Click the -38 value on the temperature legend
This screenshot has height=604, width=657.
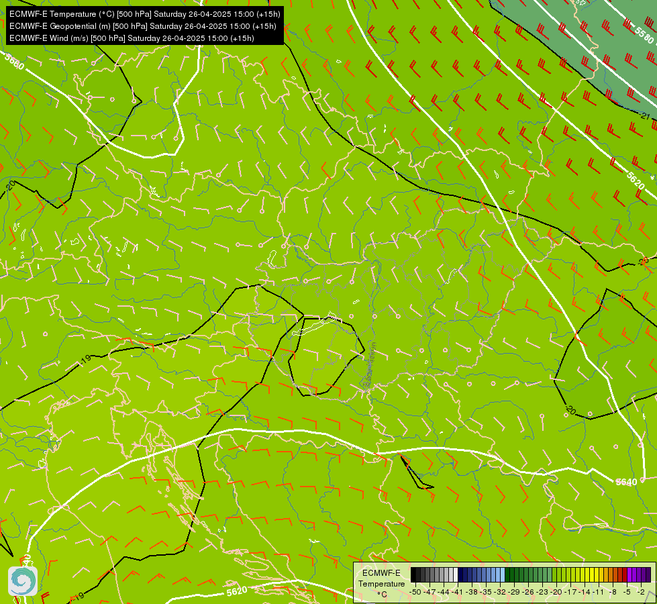coord(471,593)
